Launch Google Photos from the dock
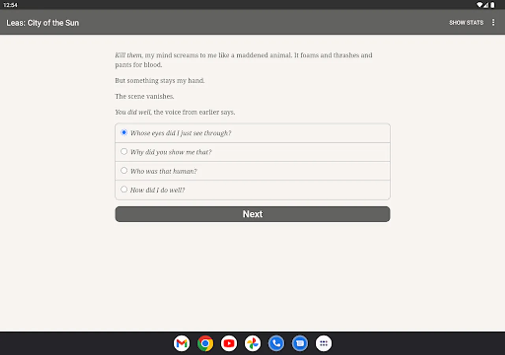 (x=252, y=344)
